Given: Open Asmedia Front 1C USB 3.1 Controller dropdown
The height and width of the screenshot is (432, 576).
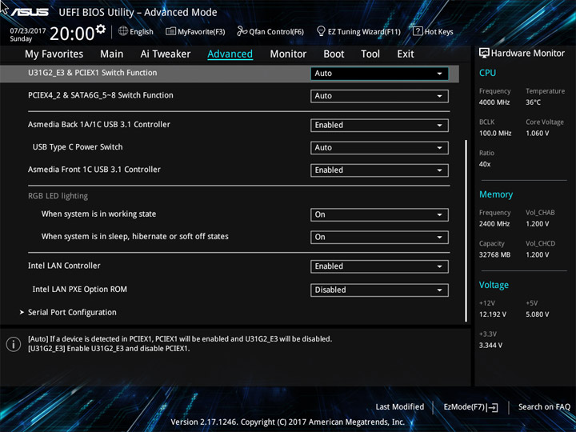Looking at the screenshot, I should (379, 170).
